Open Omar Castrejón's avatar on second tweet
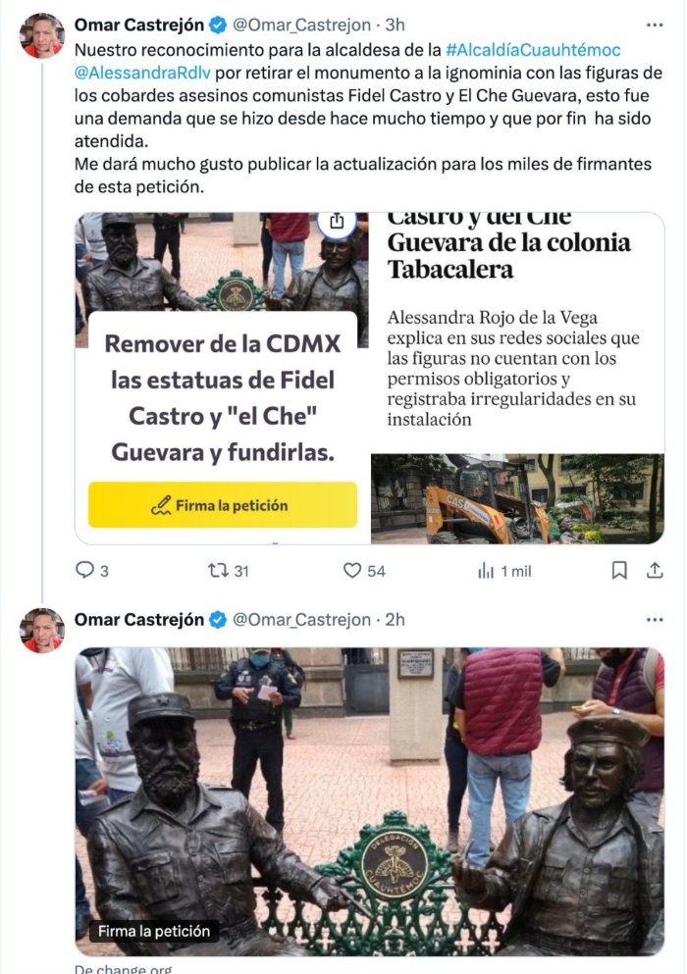 tap(41, 631)
